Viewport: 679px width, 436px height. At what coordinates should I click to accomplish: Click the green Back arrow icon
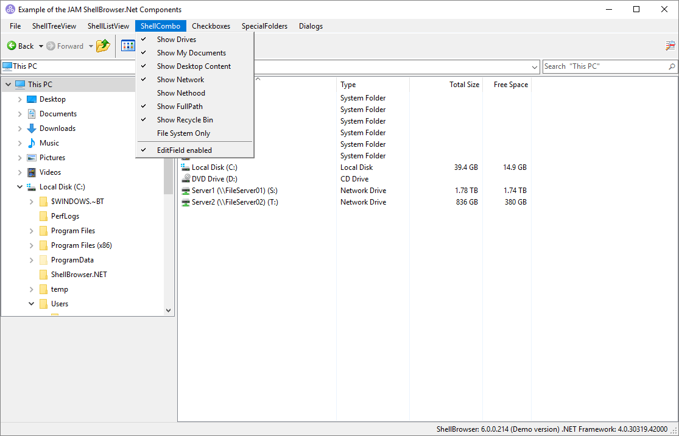click(x=12, y=46)
